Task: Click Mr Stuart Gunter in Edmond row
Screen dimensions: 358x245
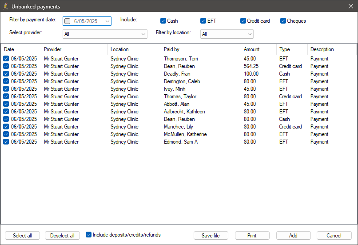Action: [61, 142]
